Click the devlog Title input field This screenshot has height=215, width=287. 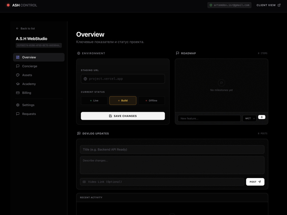[172, 149]
